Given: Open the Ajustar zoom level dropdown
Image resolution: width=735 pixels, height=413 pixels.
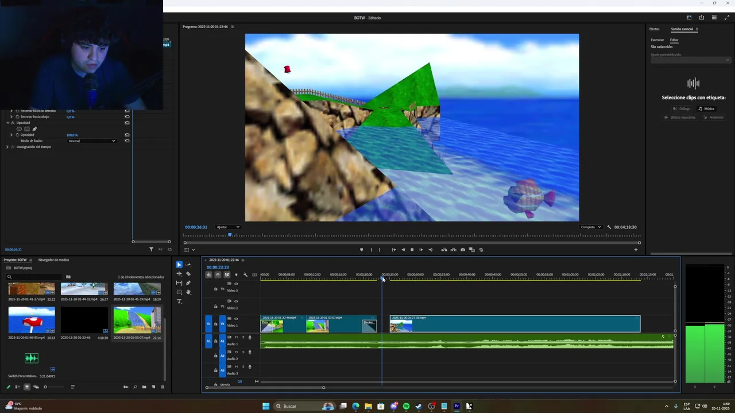Looking at the screenshot, I should point(228,227).
